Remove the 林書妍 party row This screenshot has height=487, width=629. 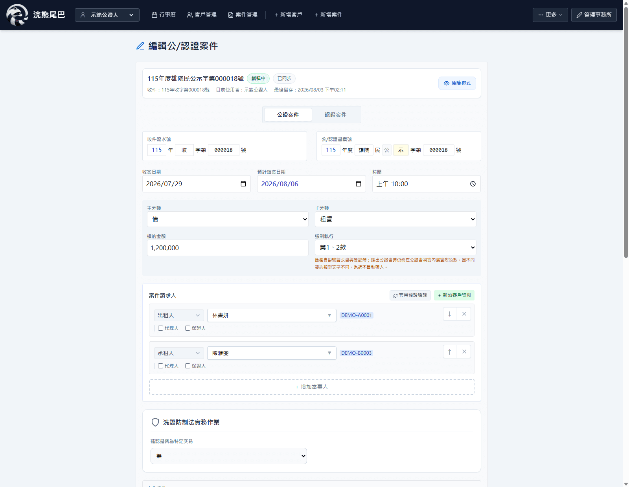point(464,314)
